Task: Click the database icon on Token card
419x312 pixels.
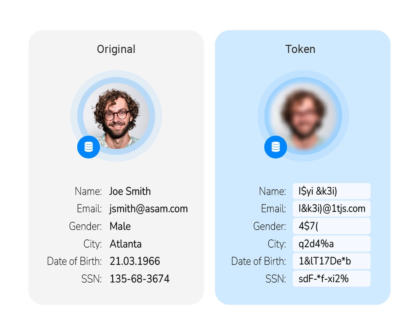Action: point(275,147)
